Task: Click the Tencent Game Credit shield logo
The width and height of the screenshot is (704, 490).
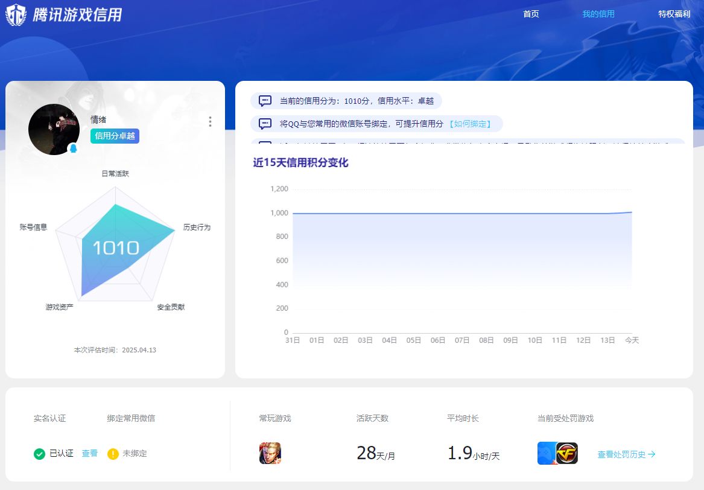Action: click(16, 14)
